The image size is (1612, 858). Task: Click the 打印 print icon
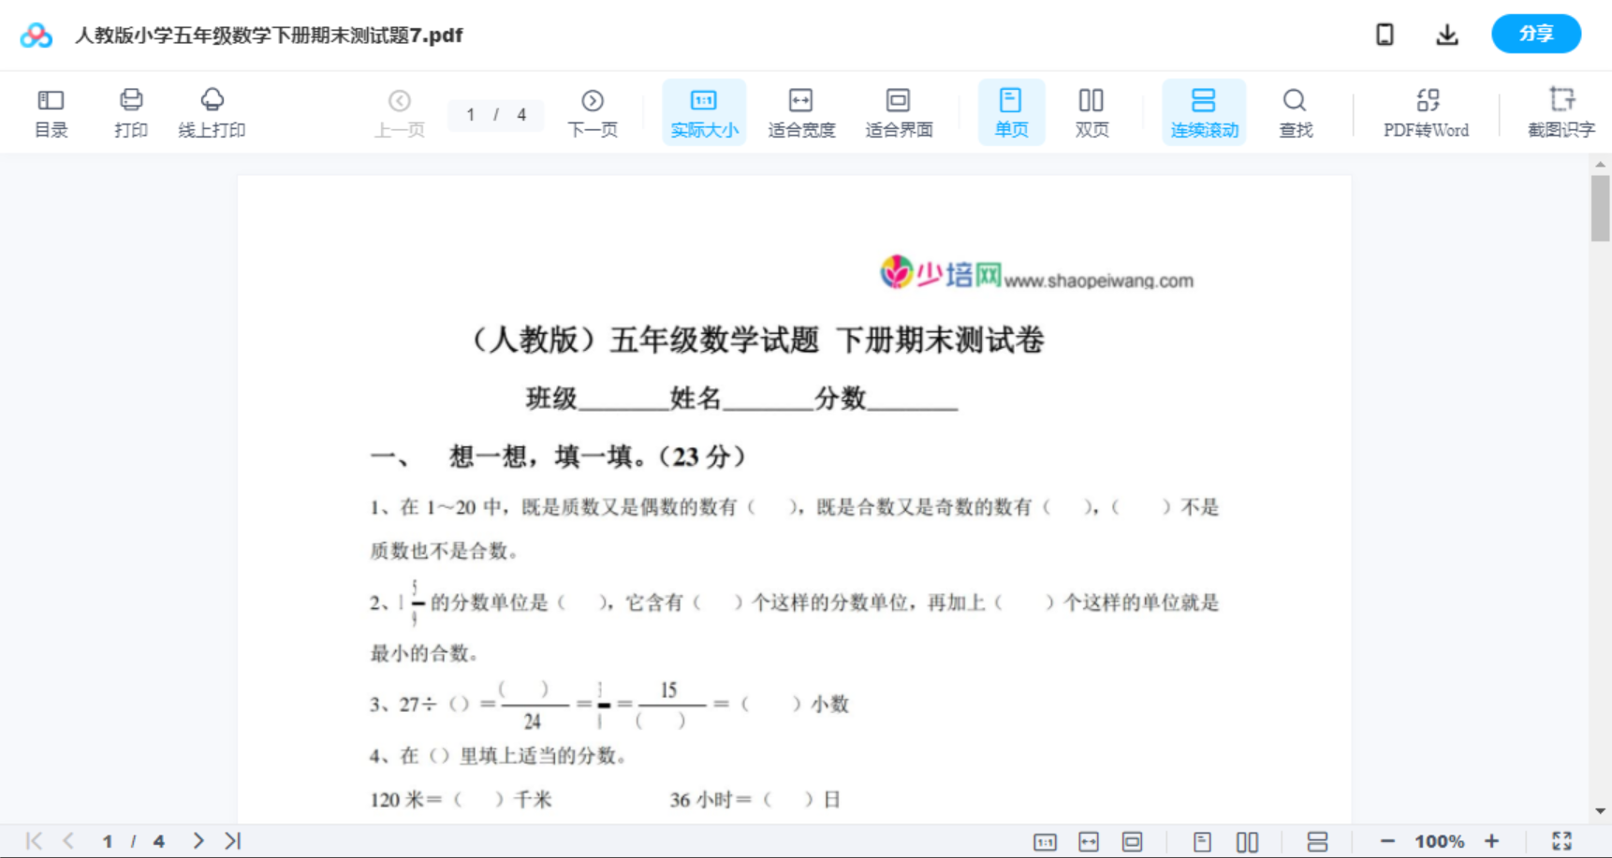click(x=130, y=111)
